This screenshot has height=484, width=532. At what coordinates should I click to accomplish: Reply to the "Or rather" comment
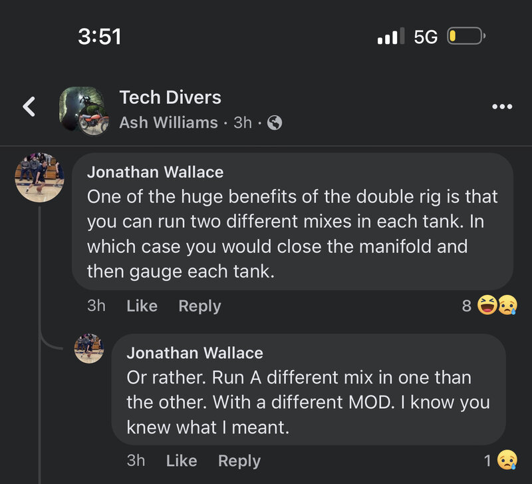coord(239,460)
